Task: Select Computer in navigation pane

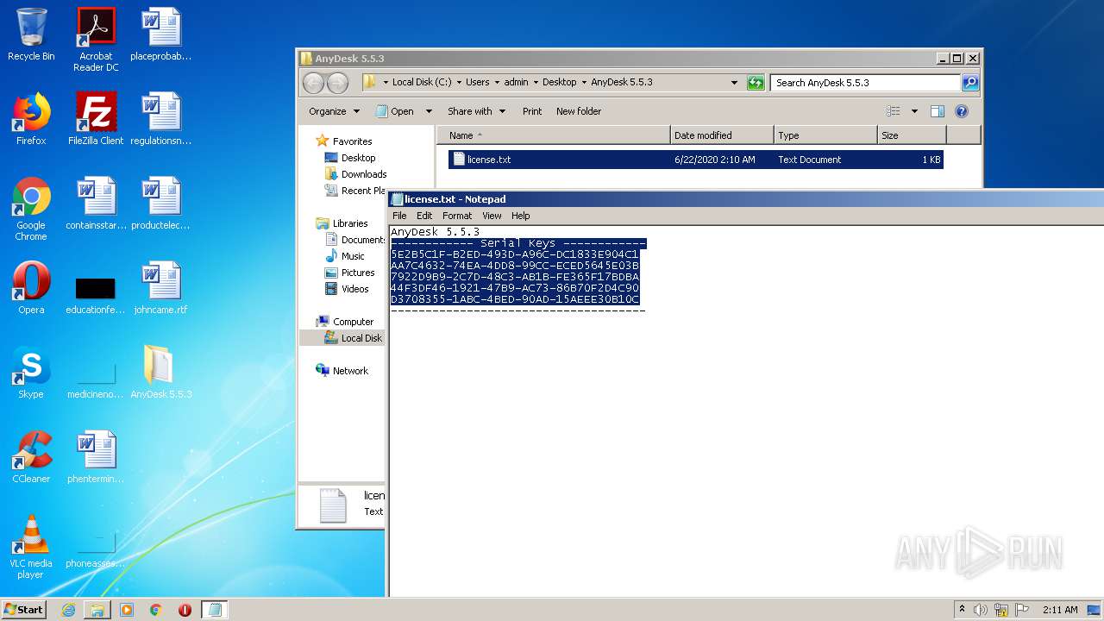Action: pyautogui.click(x=345, y=322)
